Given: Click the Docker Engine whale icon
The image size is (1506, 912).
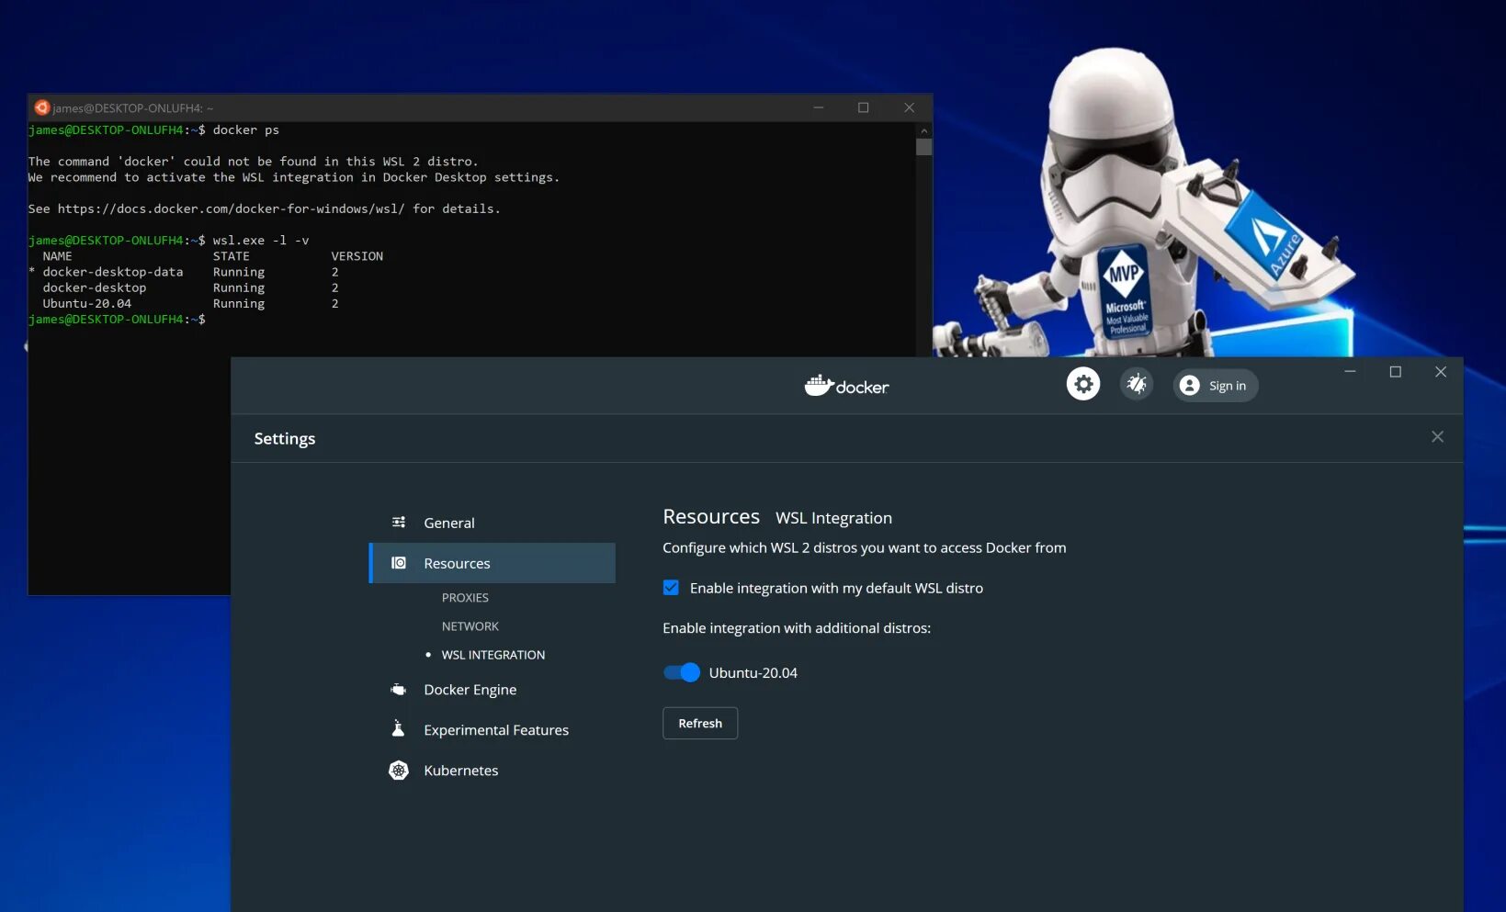Looking at the screenshot, I should [x=399, y=690].
